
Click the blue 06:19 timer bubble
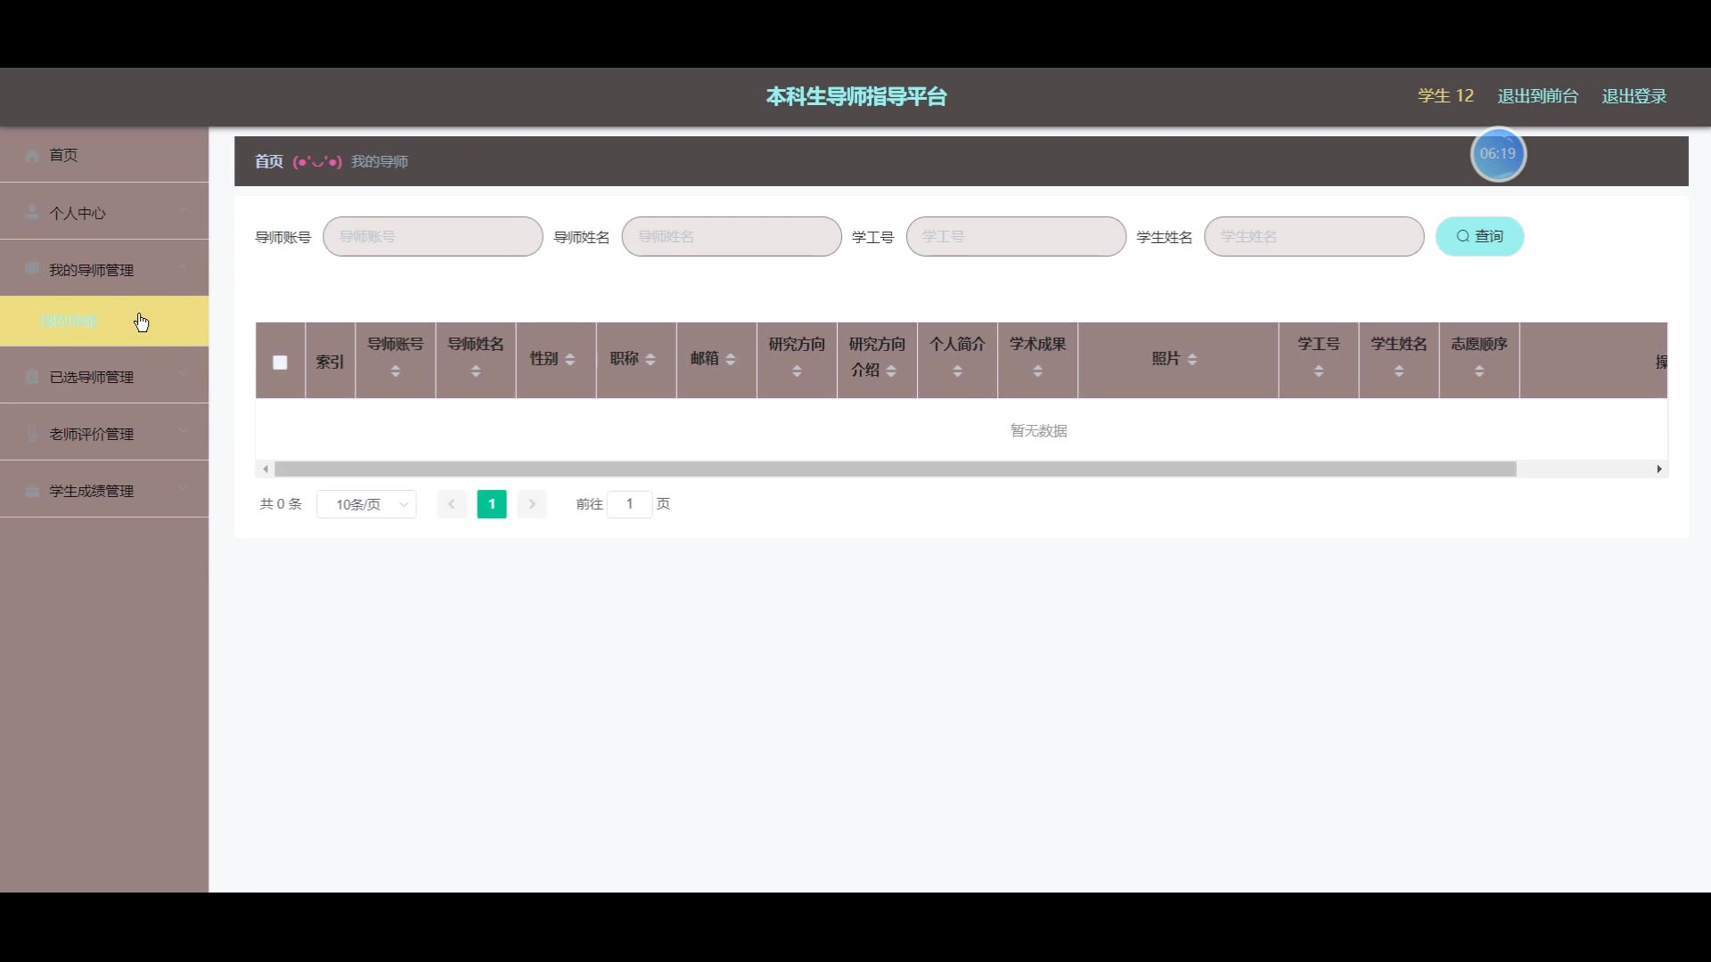[1498, 154]
